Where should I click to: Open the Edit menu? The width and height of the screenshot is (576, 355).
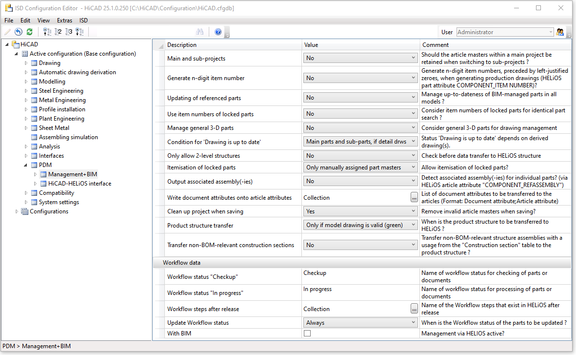25,21
